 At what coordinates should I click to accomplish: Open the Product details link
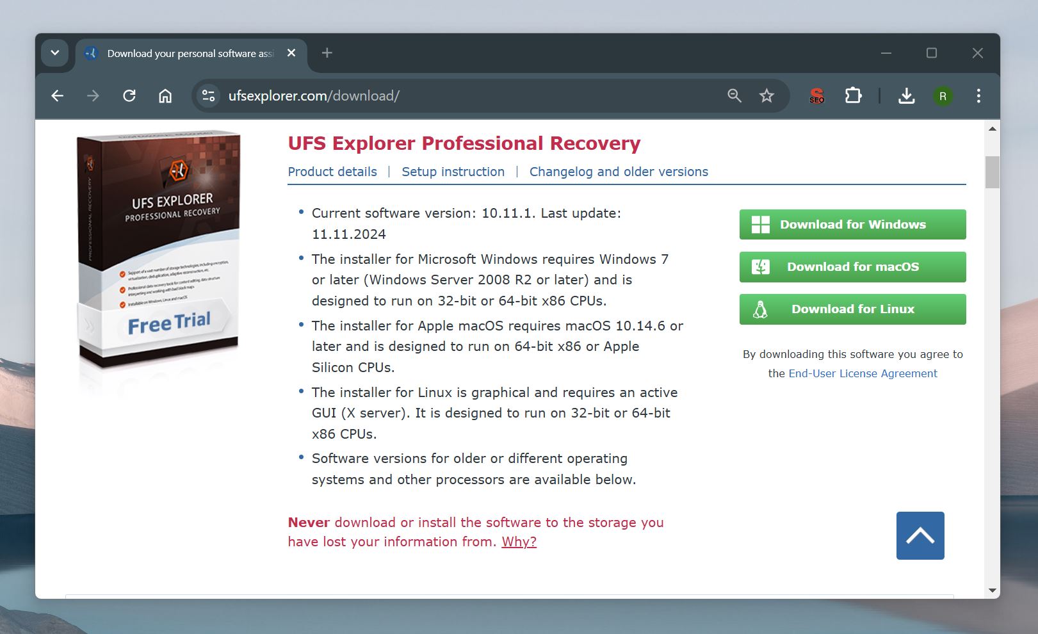(332, 172)
